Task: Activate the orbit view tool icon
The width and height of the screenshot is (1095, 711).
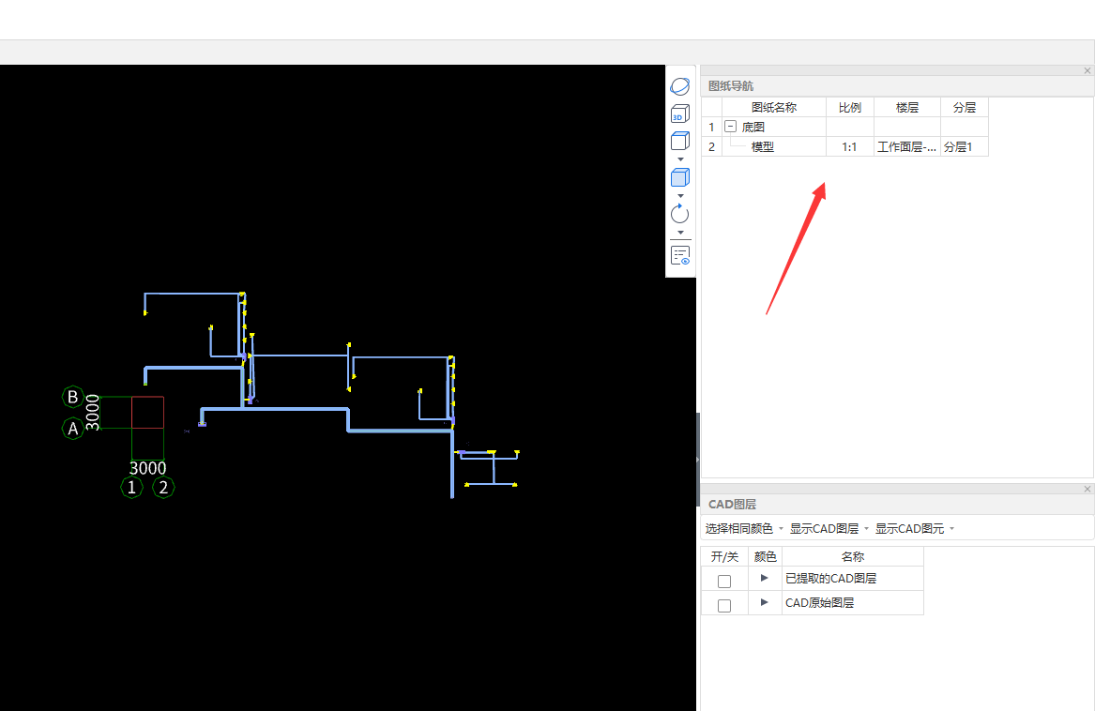Action: (679, 86)
